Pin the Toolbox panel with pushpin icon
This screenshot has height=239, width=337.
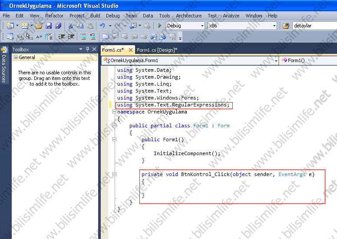click(x=87, y=49)
